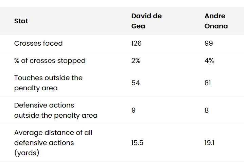The width and height of the screenshot is (244, 163).
Task: Click the David de Gea column header
Action: (146, 21)
